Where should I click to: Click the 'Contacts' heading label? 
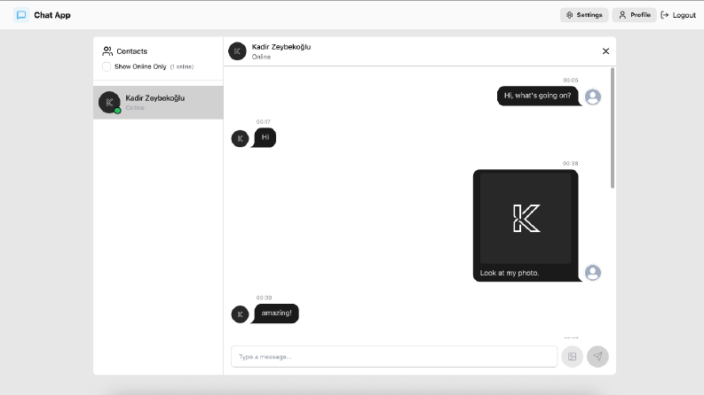(x=131, y=51)
